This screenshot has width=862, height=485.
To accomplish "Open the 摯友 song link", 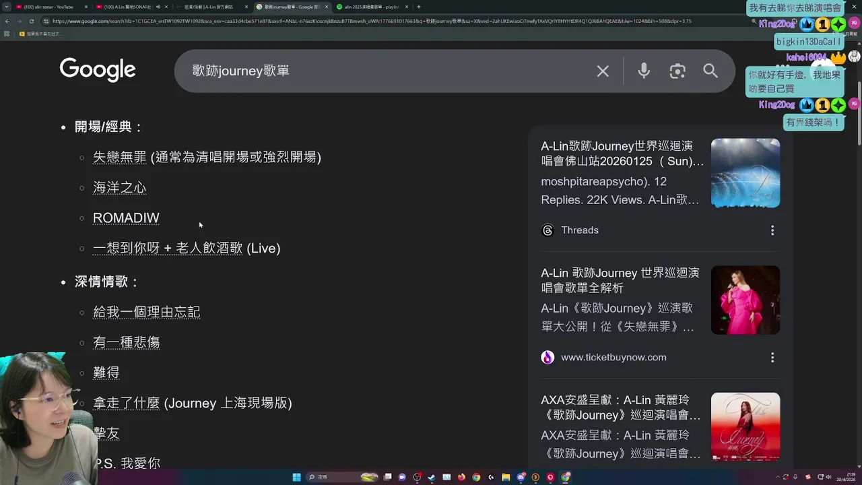I will point(106,433).
